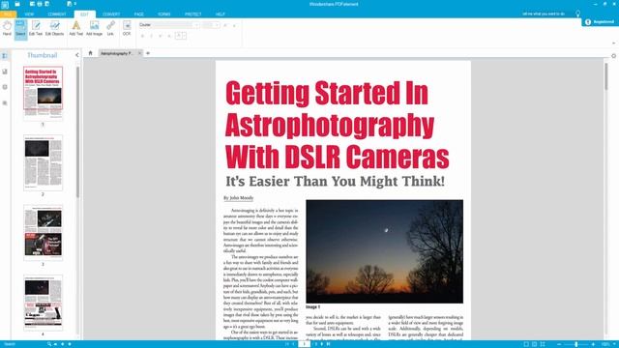619x348 pixels.
Task: Jump to the last page button
Action: click(x=328, y=344)
